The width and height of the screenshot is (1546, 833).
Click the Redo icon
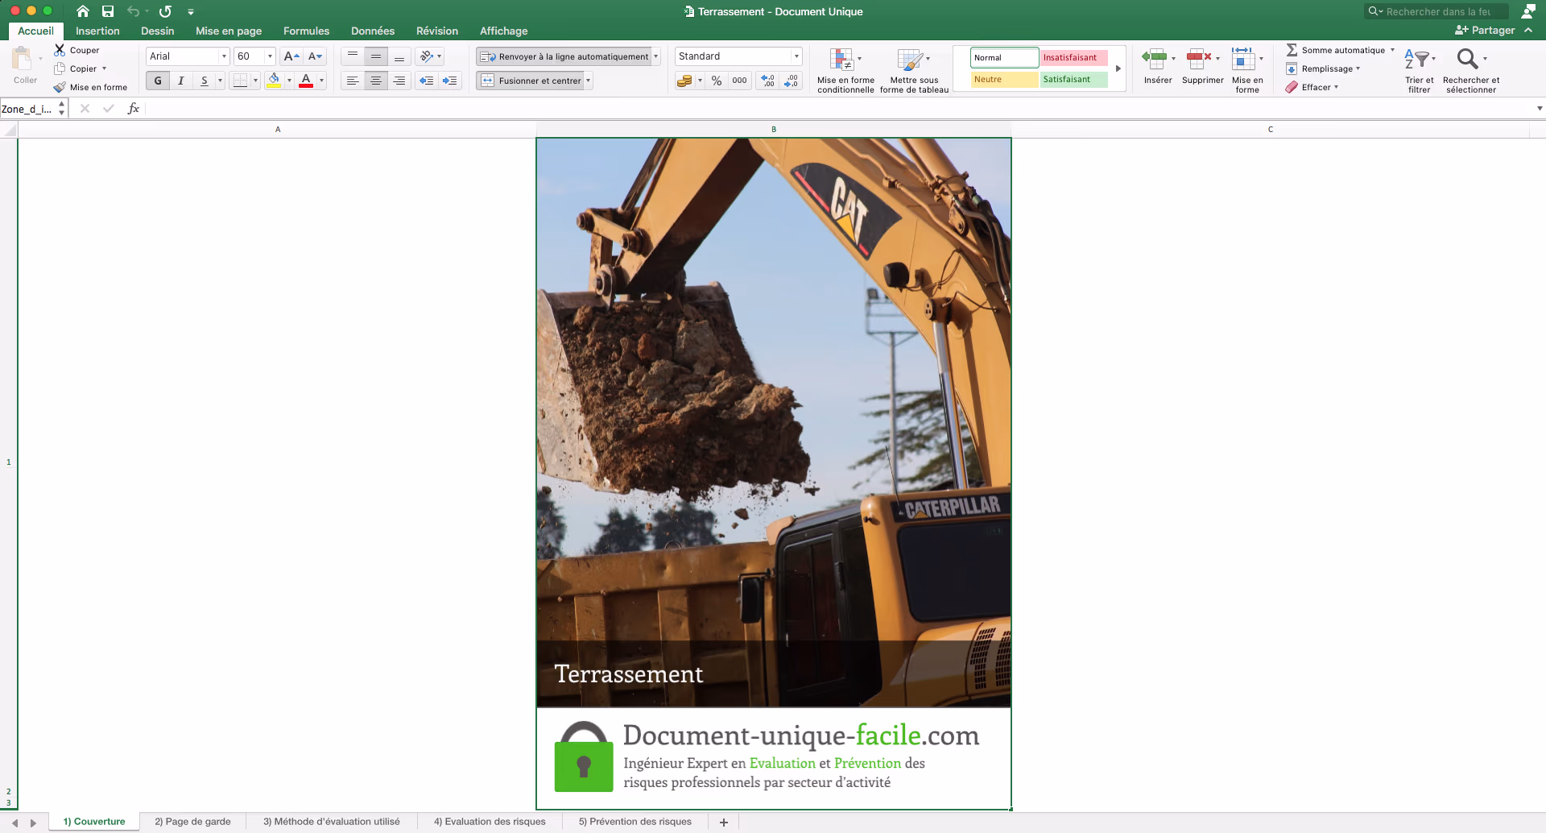tap(165, 11)
